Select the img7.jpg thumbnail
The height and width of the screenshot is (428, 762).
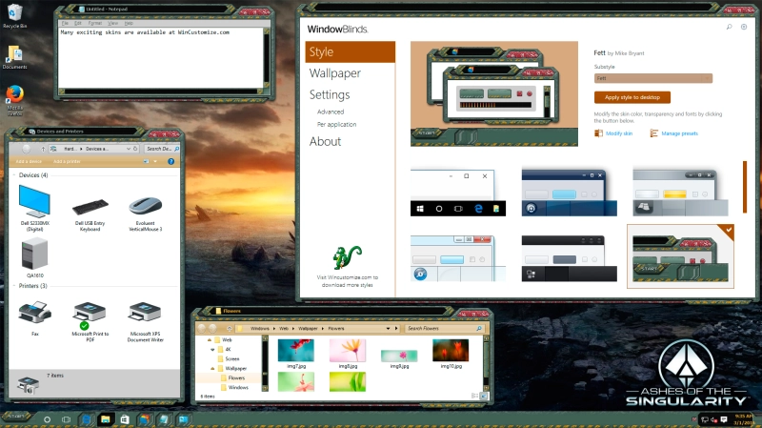(x=296, y=354)
